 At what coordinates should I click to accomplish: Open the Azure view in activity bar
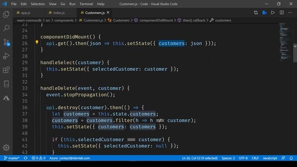click(x=6, y=98)
